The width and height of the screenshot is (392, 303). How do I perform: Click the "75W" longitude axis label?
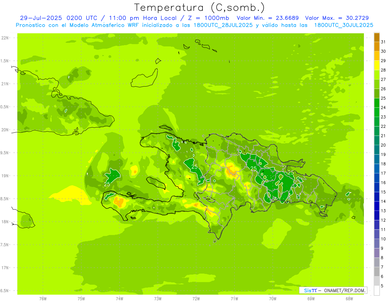[81, 299]
